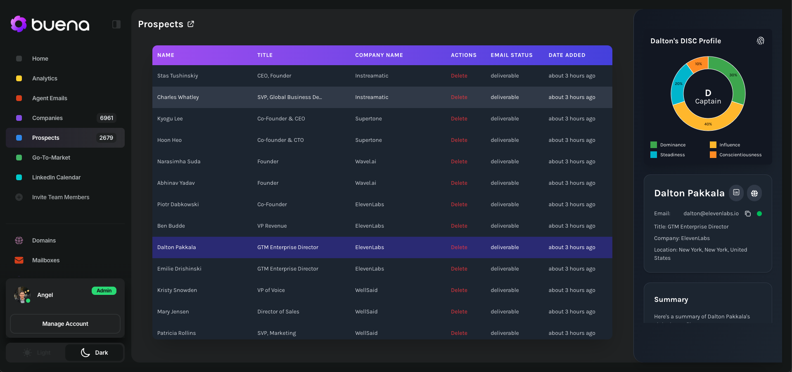This screenshot has height=372, width=792.
Task: Open Domains section
Action: [x=65, y=240]
